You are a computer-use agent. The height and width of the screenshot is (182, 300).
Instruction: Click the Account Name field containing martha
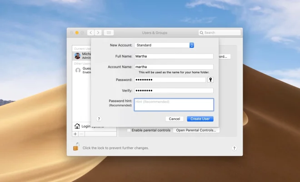coord(174,67)
